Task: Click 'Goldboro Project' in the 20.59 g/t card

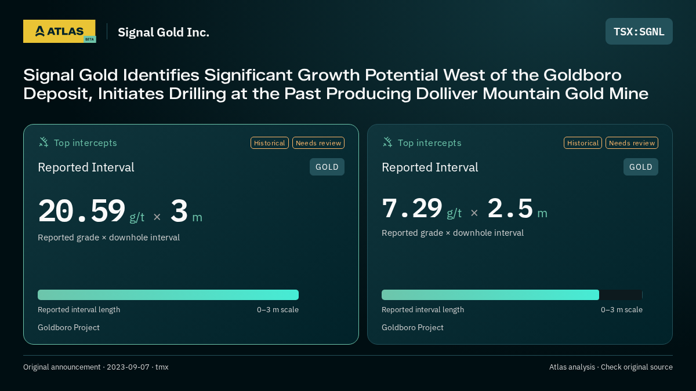Action: 68,327
